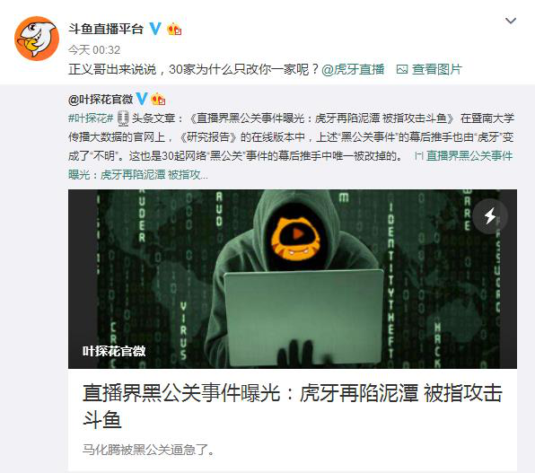Open the 斗鱼直播平台 profile name
535x473 pixels.
point(106,29)
